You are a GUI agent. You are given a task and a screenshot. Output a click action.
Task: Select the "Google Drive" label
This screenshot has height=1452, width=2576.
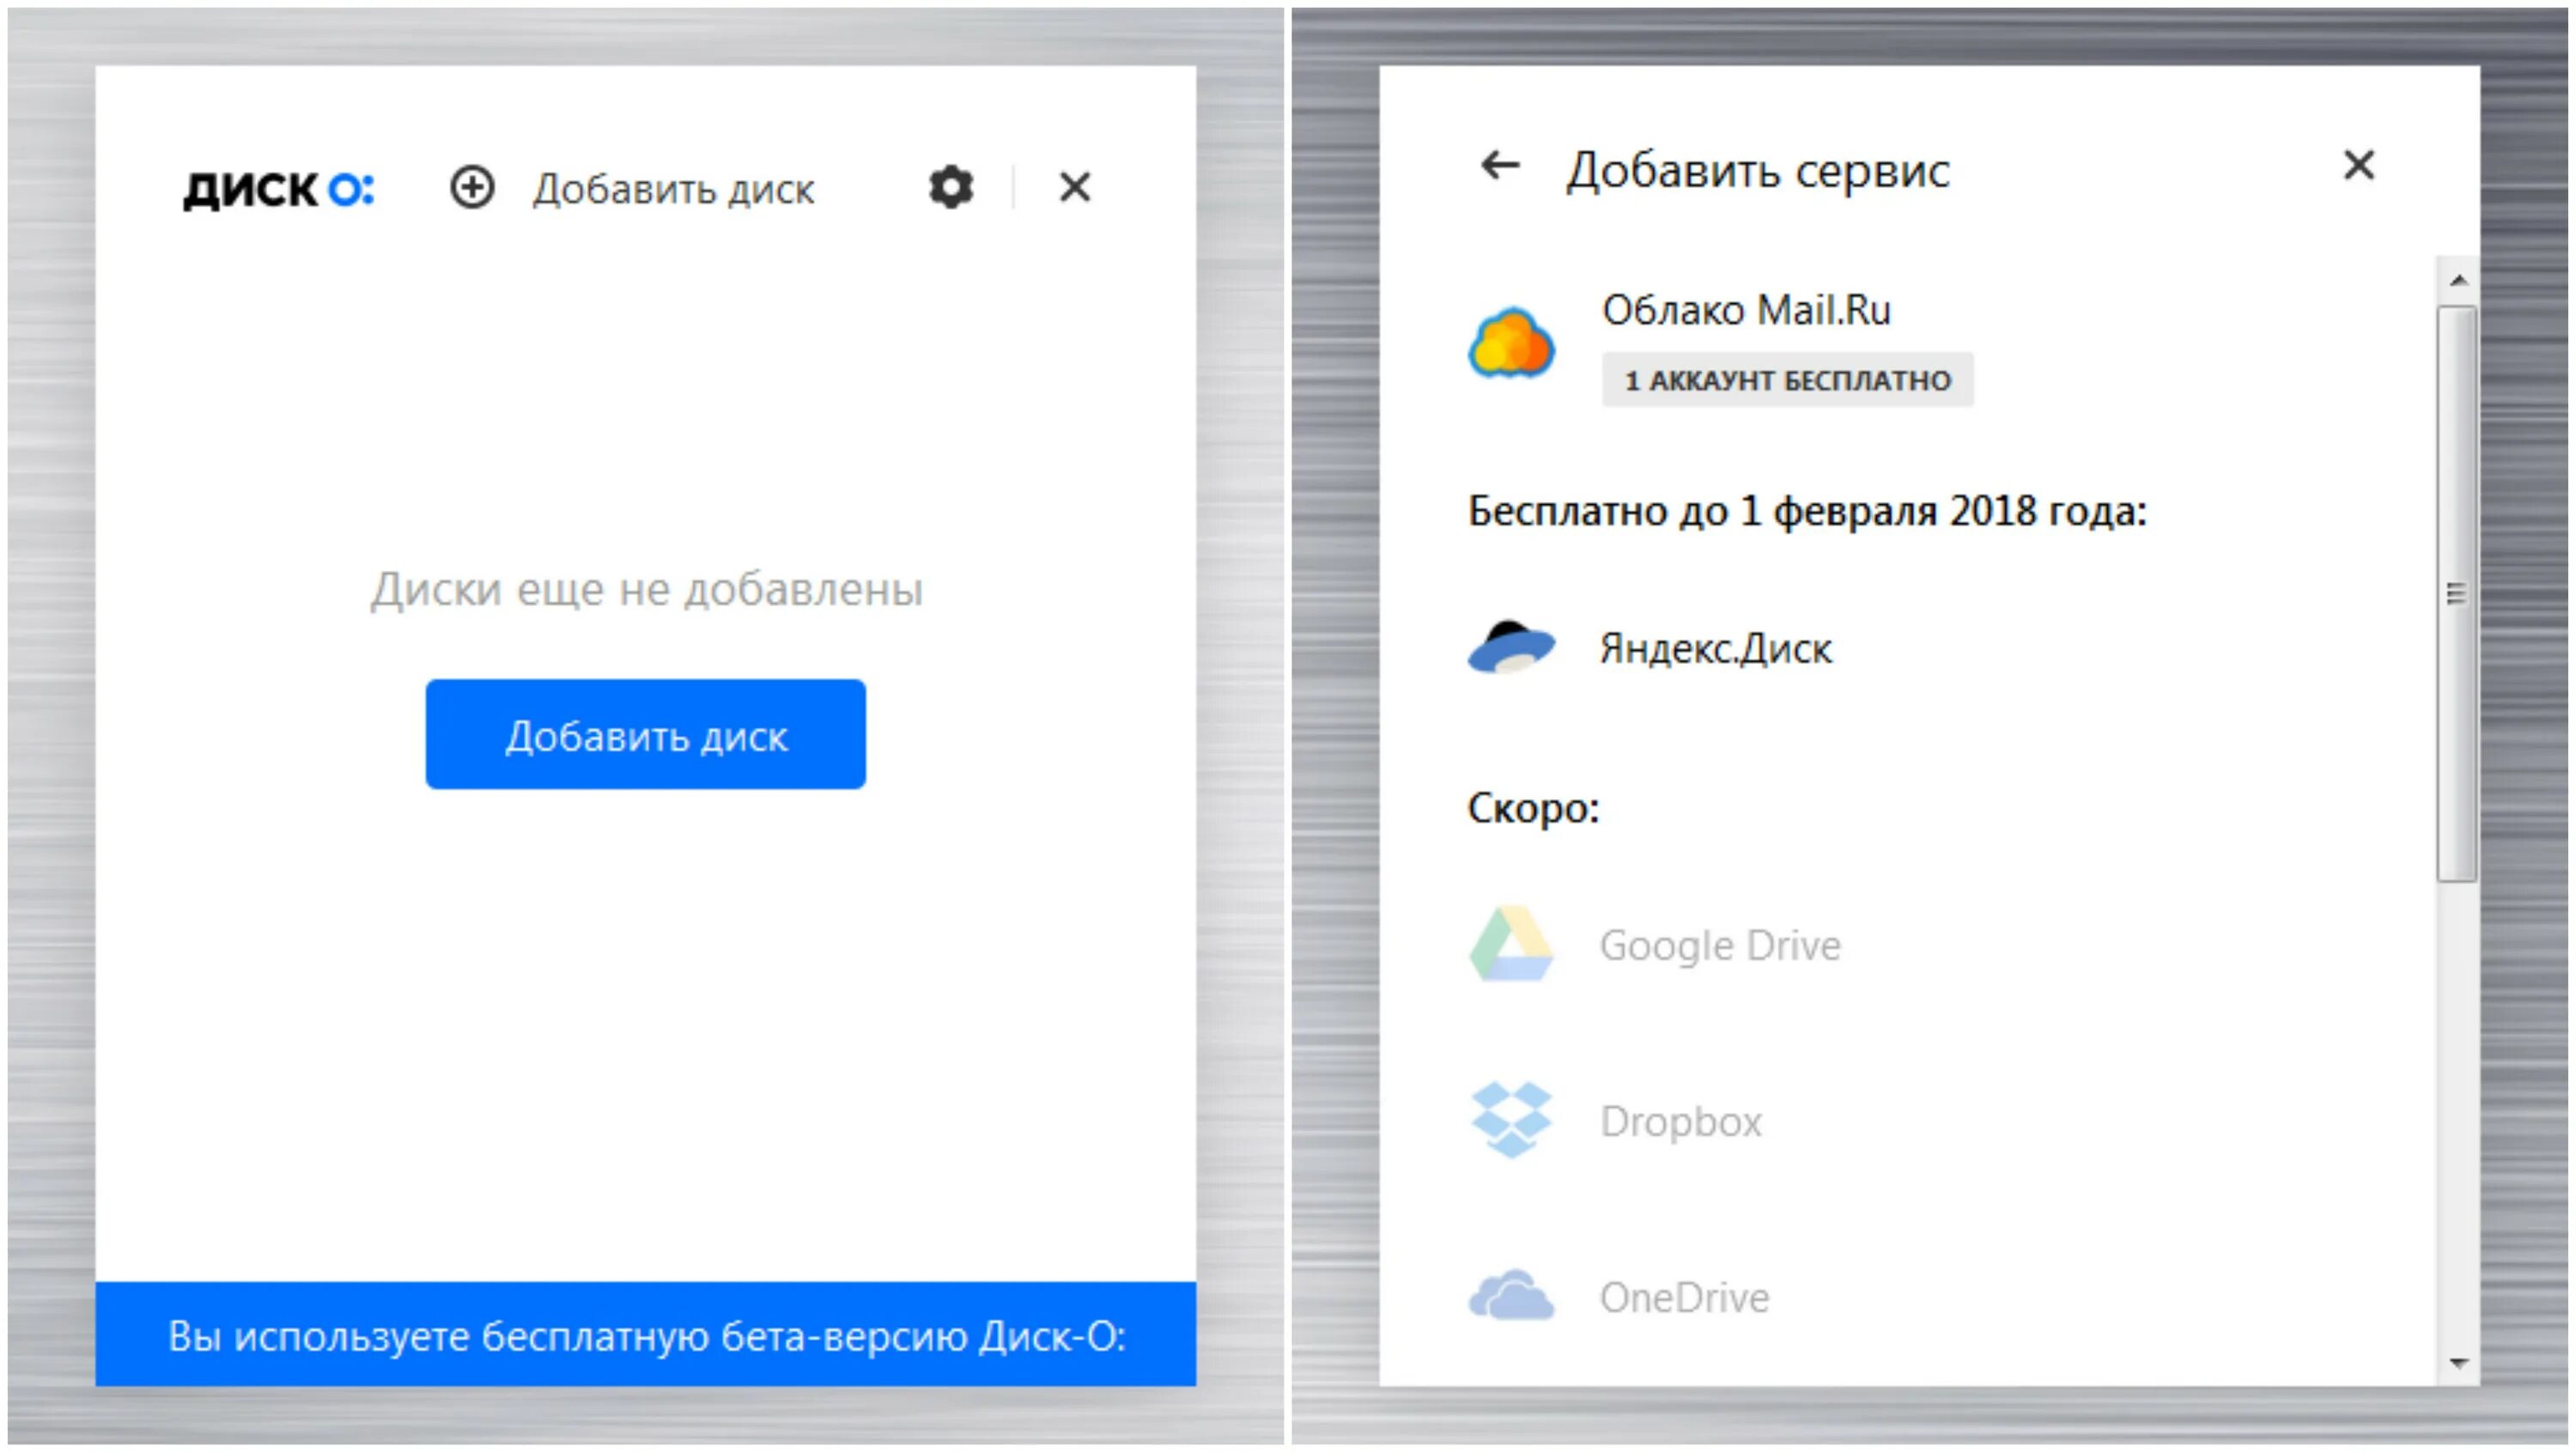pos(1720,945)
